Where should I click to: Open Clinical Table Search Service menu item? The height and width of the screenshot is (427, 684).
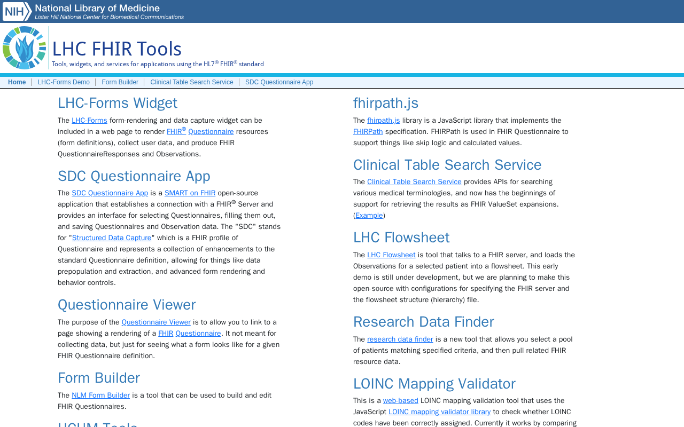(192, 82)
